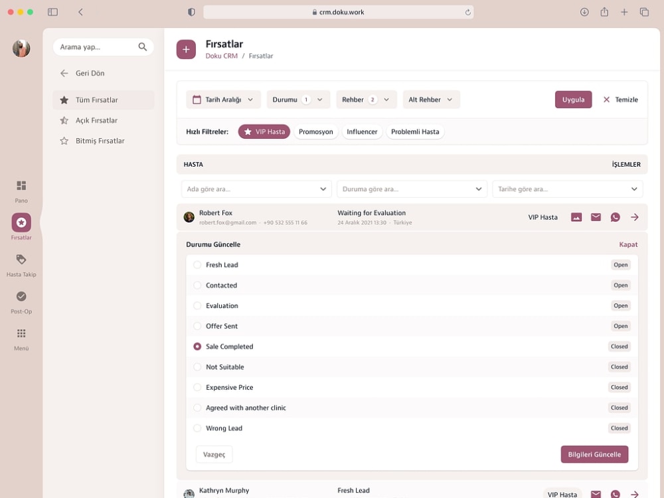Expand the Ada göre ara combo box
The height and width of the screenshot is (498, 664).
coord(256,189)
